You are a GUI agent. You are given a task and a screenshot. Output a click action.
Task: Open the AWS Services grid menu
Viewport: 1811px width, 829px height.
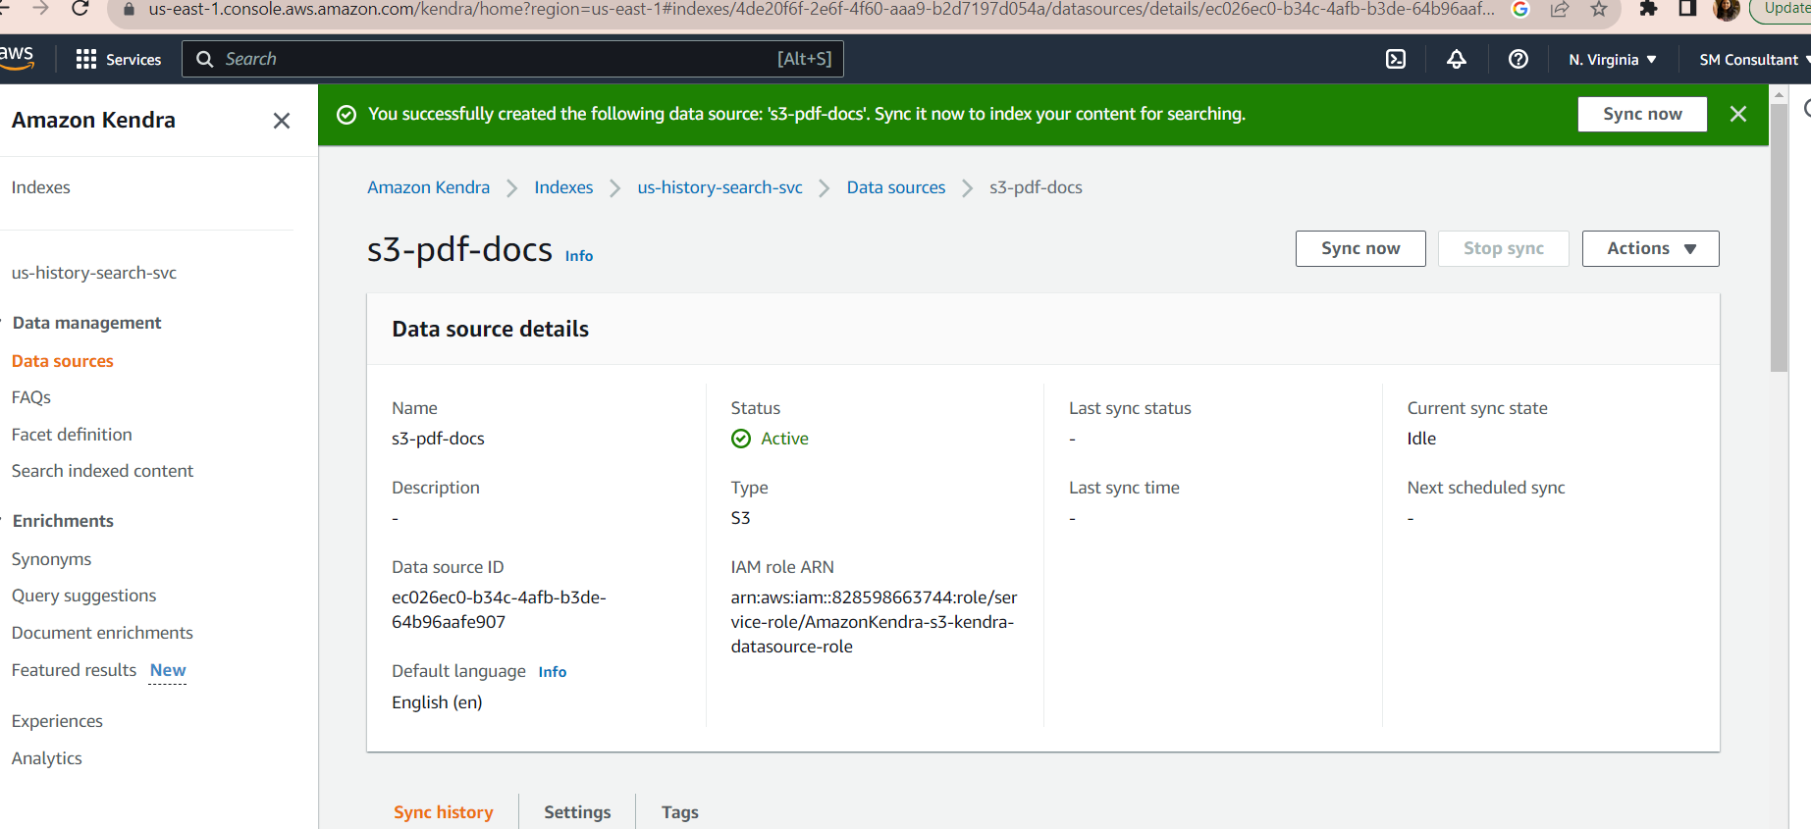tap(86, 59)
